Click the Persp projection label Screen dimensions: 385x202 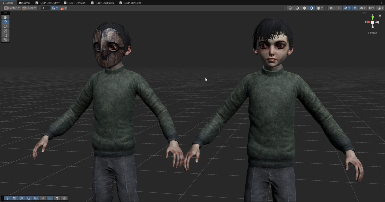pos(372,33)
